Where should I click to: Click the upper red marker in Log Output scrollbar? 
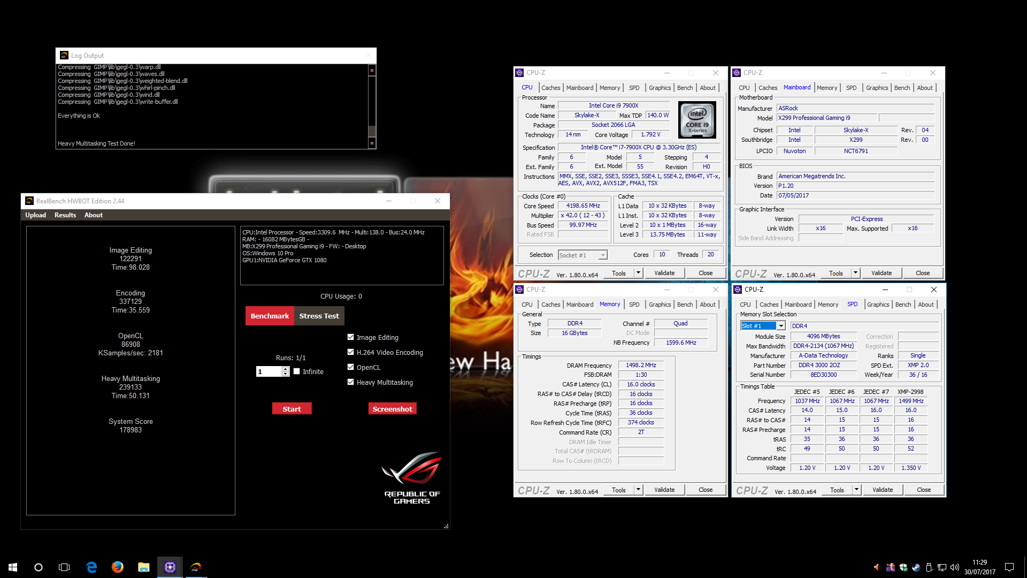point(372,70)
